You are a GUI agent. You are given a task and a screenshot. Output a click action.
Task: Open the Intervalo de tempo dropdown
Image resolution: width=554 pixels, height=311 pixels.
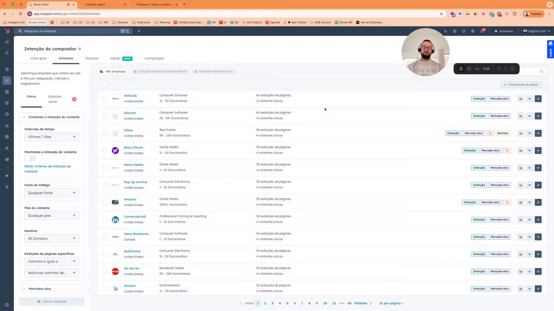(52, 136)
